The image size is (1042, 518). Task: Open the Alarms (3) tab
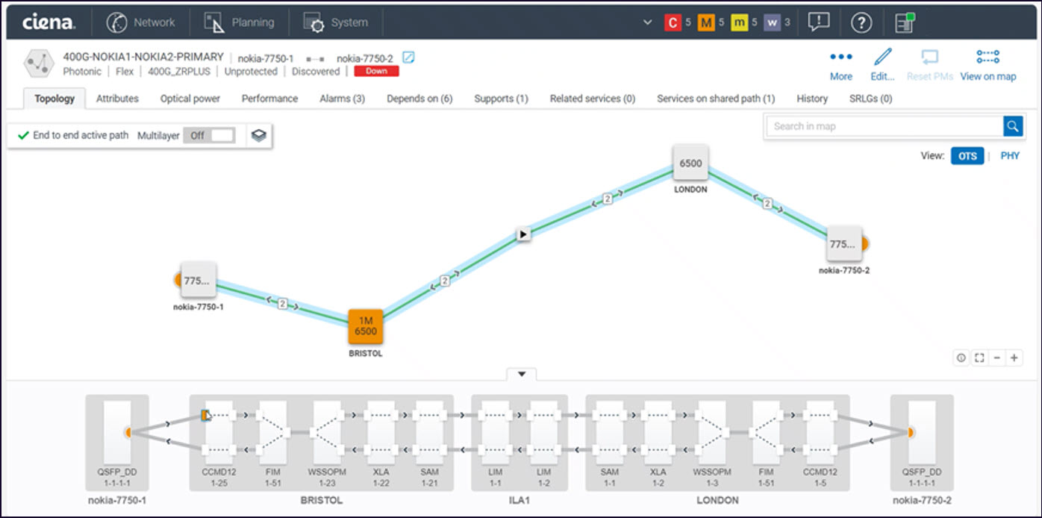(343, 99)
